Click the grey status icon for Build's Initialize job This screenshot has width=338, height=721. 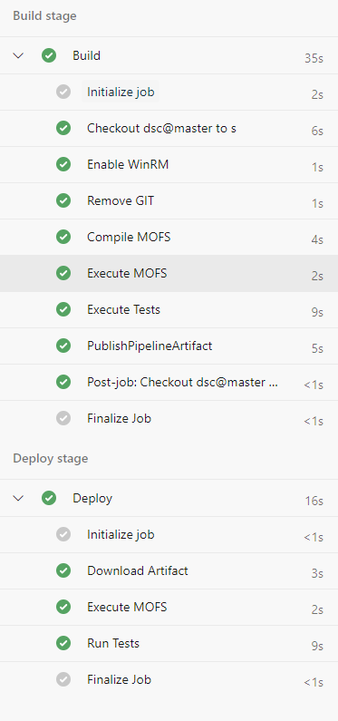click(63, 92)
